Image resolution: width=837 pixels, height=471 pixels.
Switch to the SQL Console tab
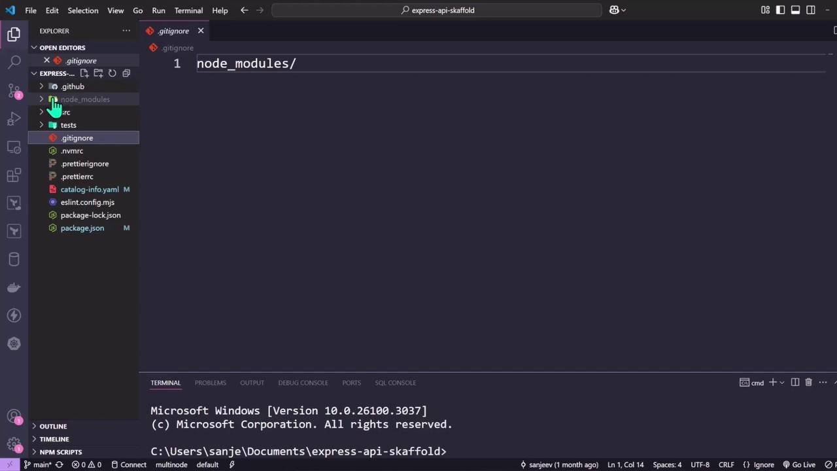pyautogui.click(x=395, y=383)
